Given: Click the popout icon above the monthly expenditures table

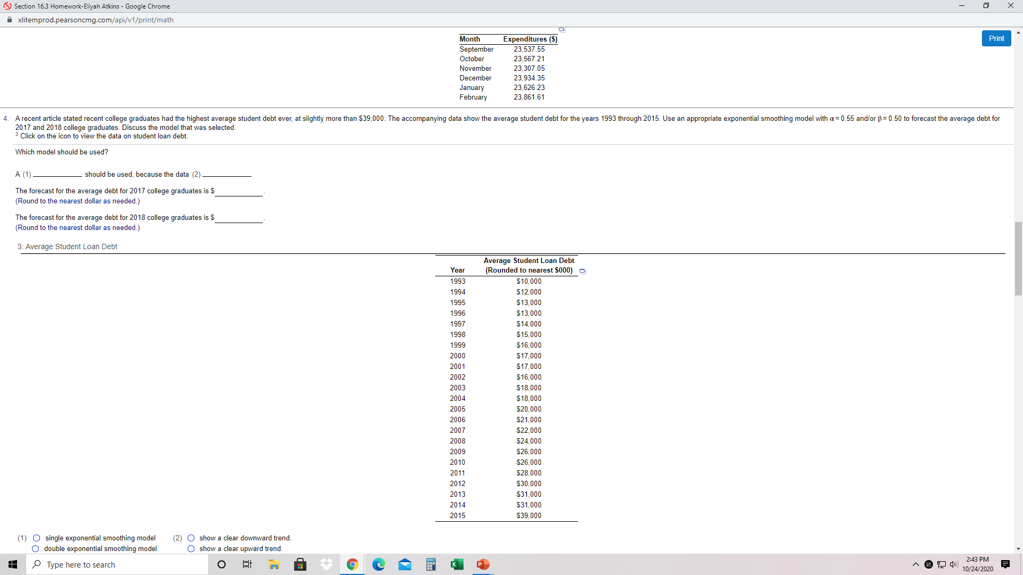Looking at the screenshot, I should (x=562, y=30).
